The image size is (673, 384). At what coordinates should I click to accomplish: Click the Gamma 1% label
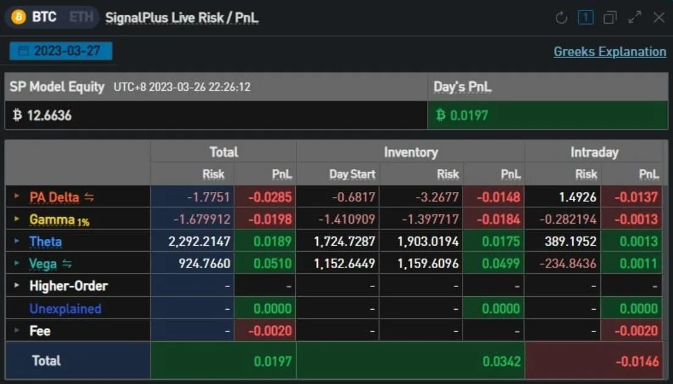click(59, 220)
